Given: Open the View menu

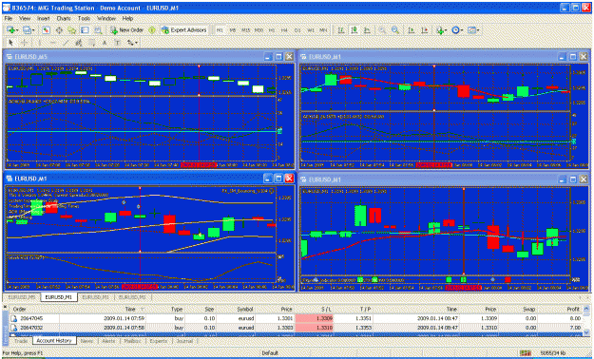Looking at the screenshot, I should (25, 18).
